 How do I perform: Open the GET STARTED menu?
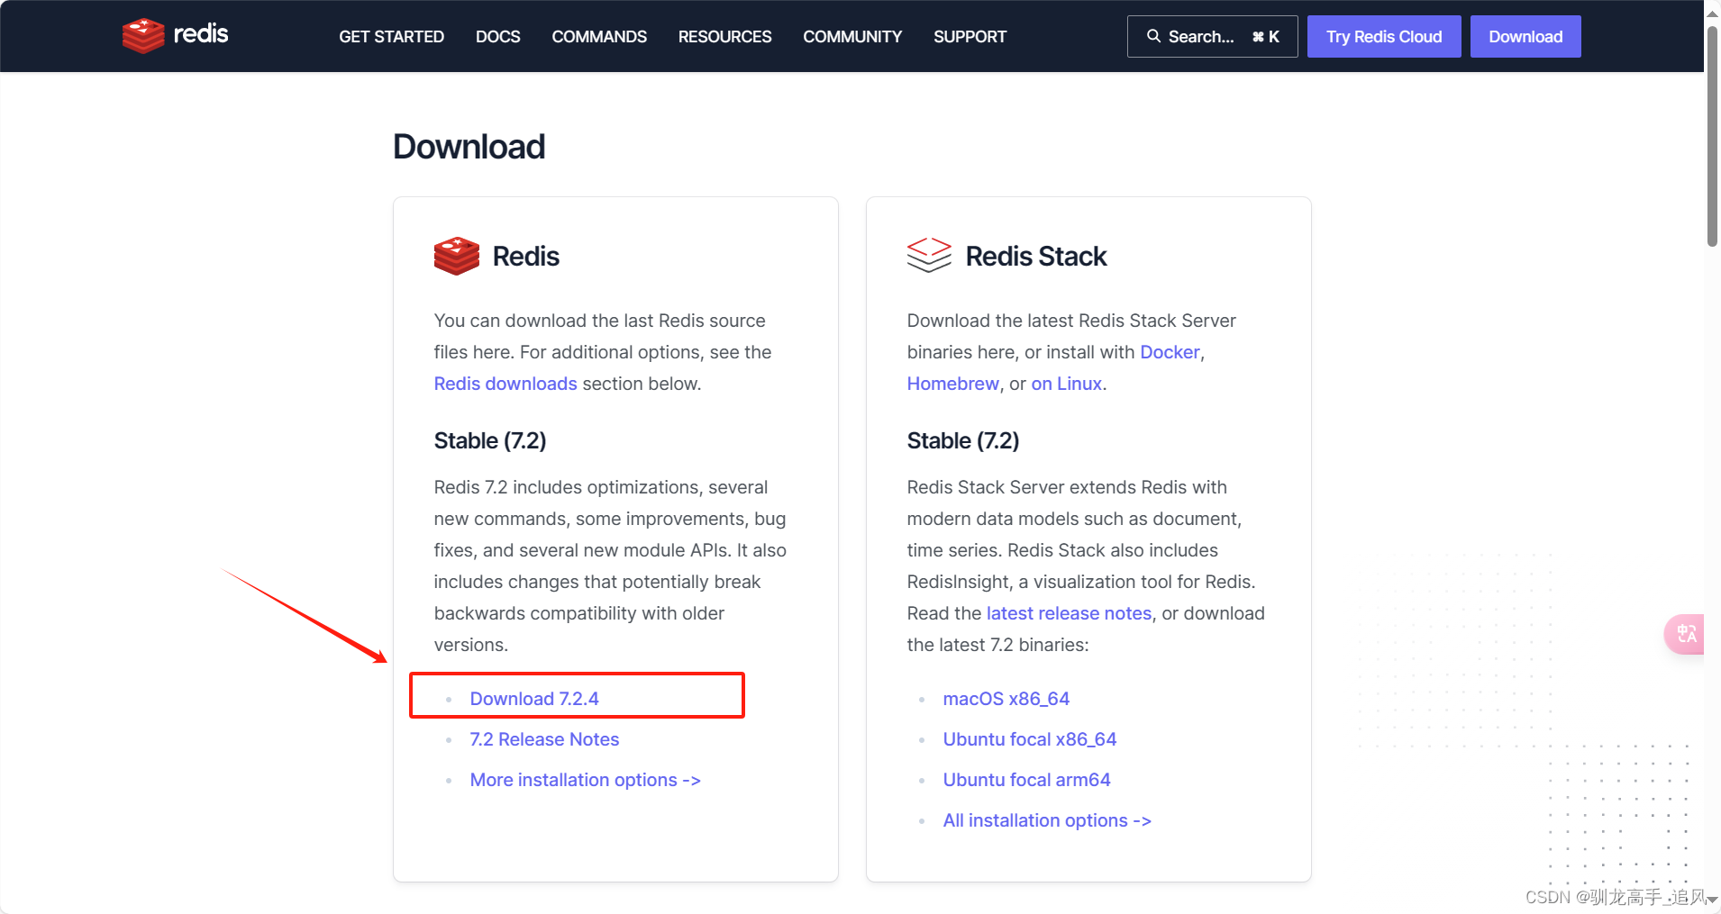click(x=391, y=37)
